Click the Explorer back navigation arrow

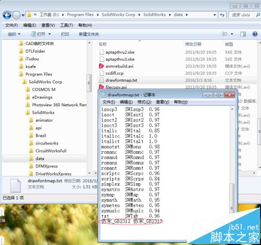(7, 15)
